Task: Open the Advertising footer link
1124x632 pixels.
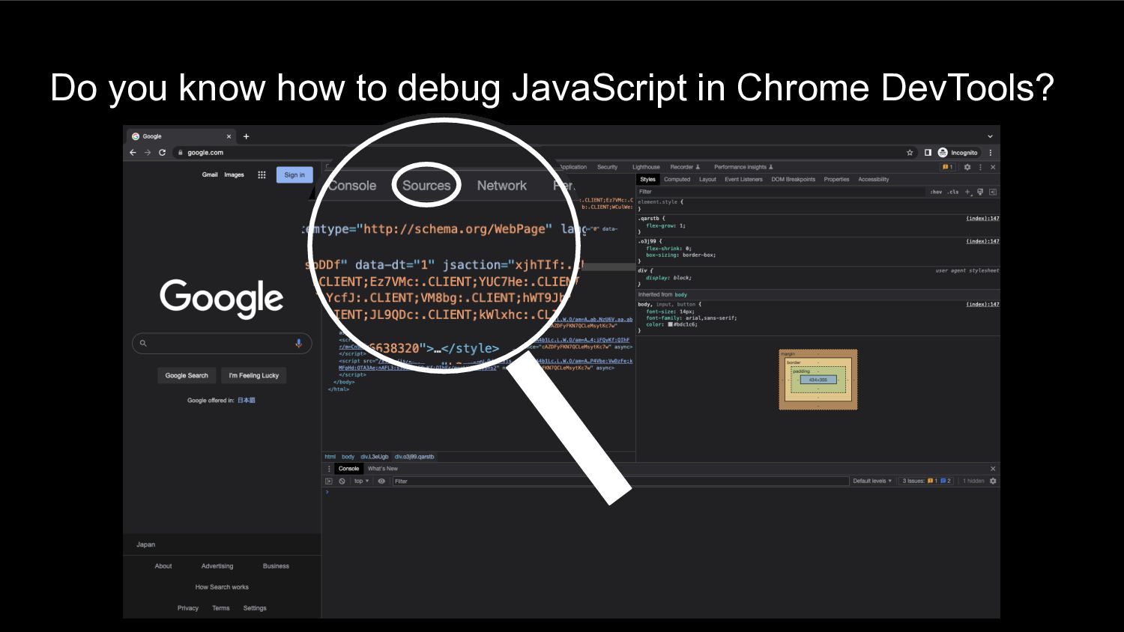Action: [x=217, y=566]
